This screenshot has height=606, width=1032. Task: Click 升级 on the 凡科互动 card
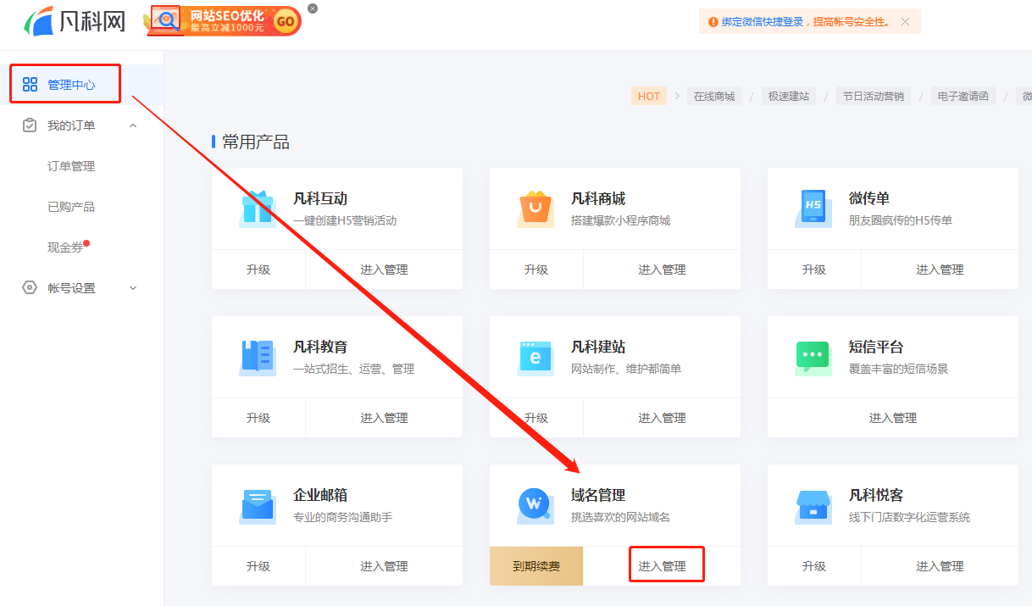tap(258, 270)
